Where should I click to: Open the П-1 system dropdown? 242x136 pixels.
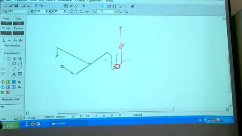pos(28,11)
